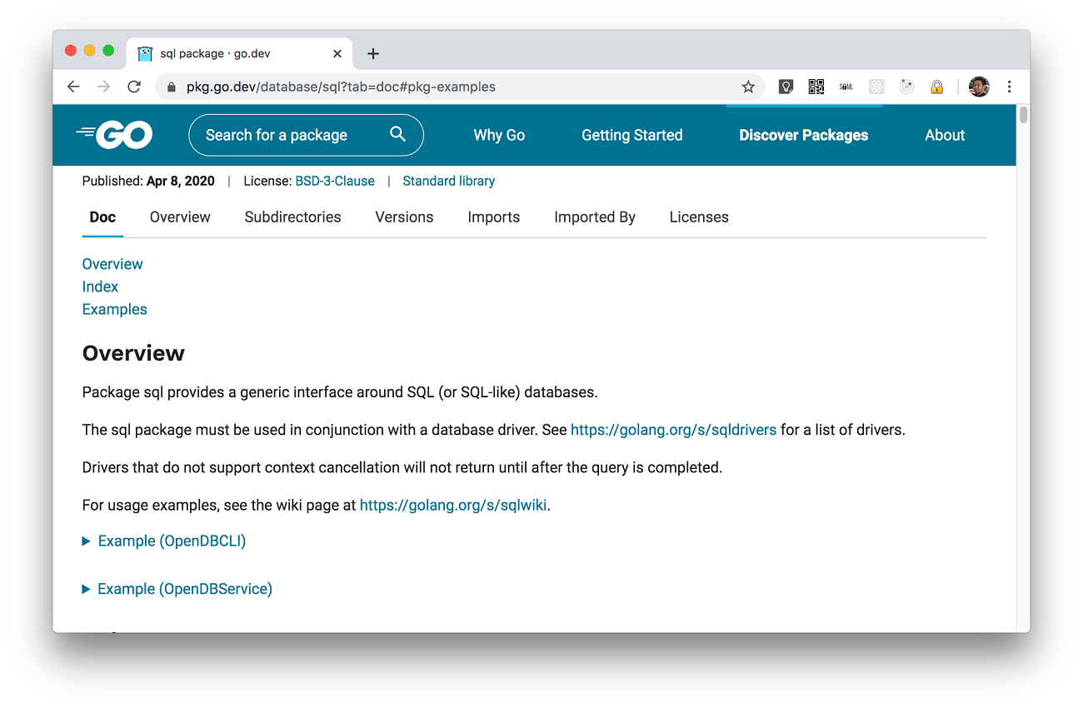Image resolution: width=1083 pixels, height=708 pixels.
Task: Click the Published: Apr 8, 2020 text
Action: tap(148, 181)
